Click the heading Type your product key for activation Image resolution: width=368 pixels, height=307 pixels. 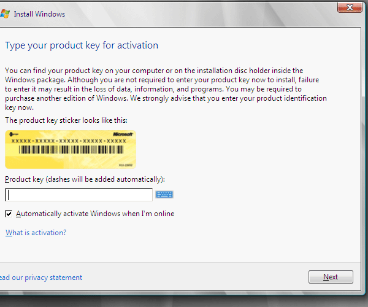[82, 45]
